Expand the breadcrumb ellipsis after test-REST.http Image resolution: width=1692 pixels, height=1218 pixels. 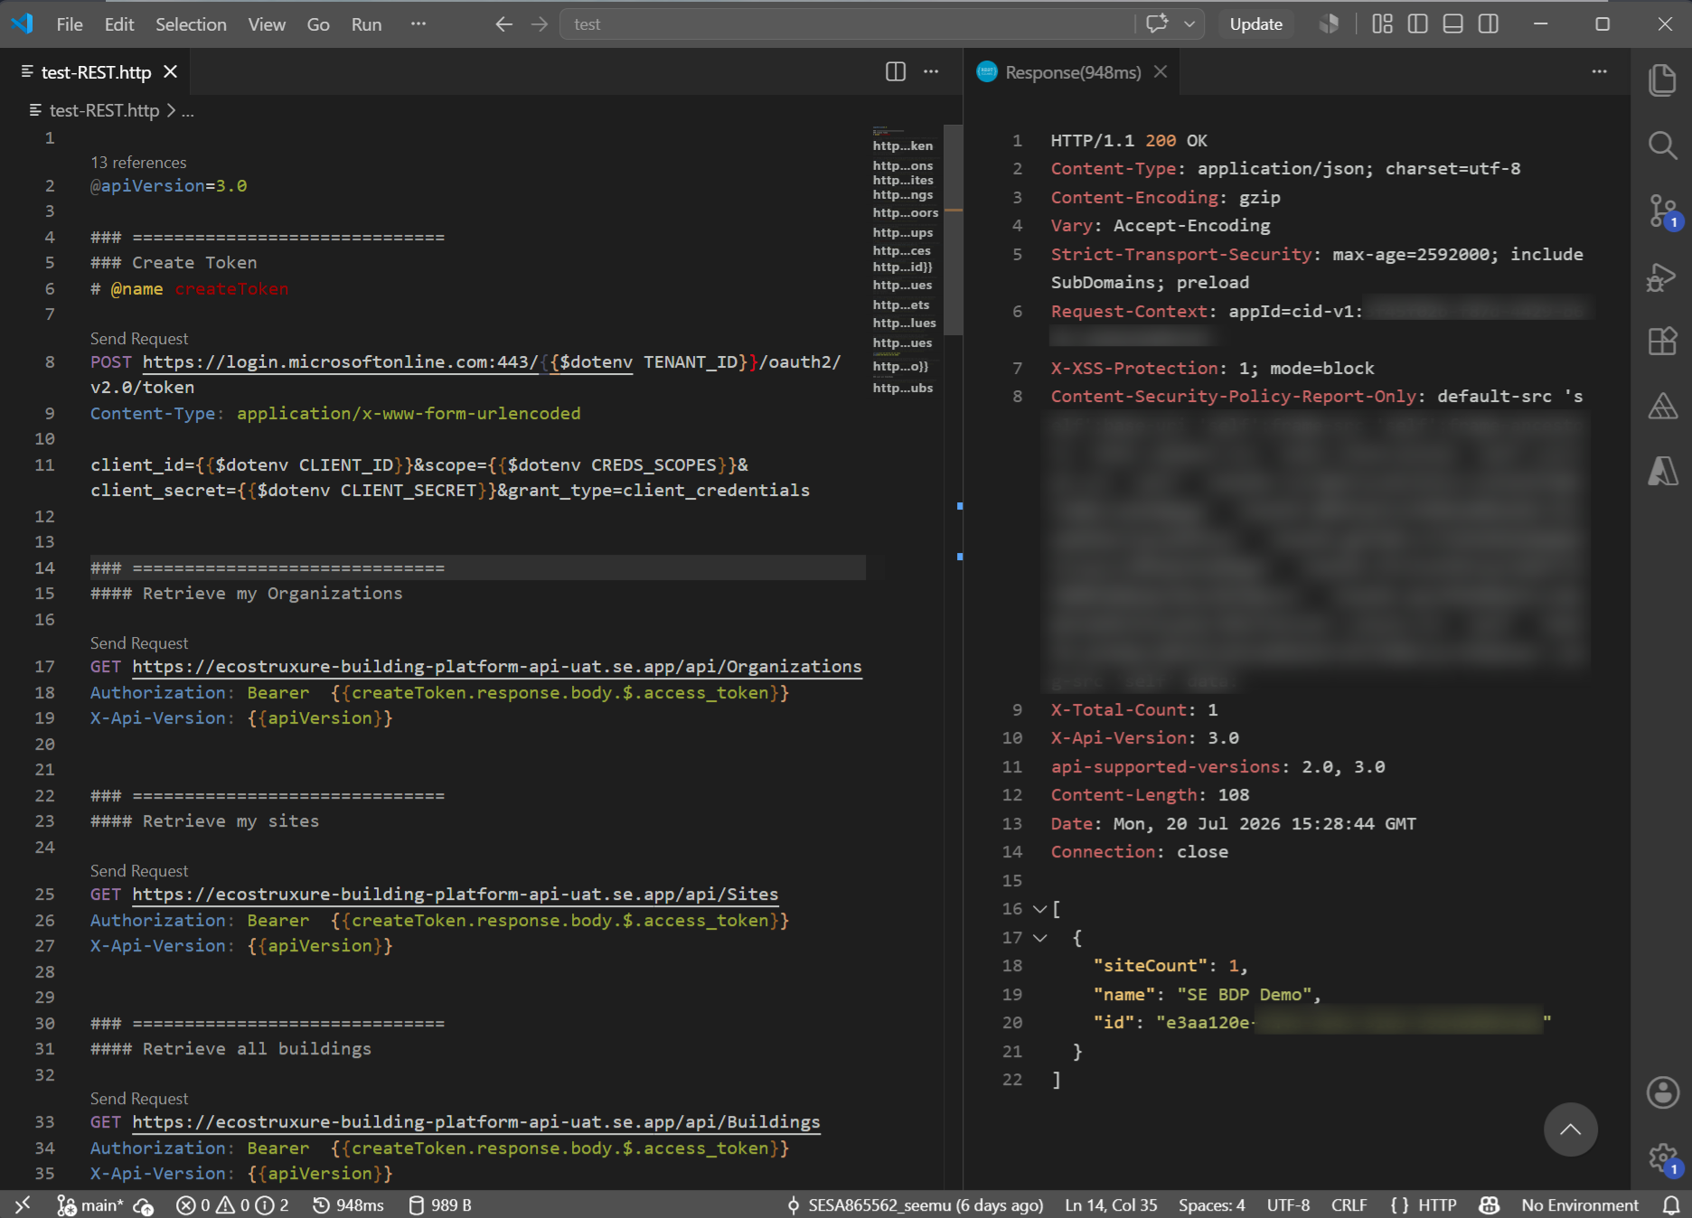[187, 111]
